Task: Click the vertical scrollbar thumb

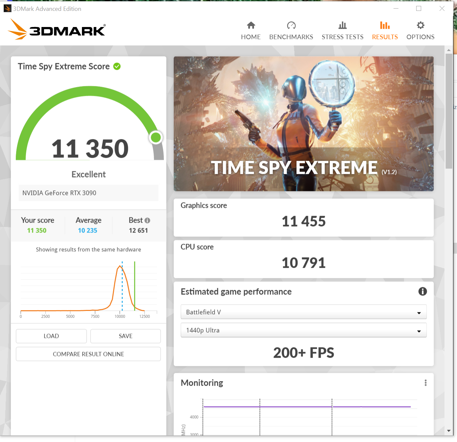Action: point(449,111)
